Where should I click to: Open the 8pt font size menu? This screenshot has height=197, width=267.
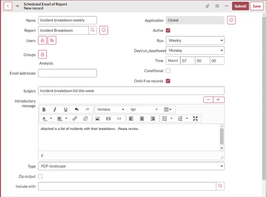tap(144, 109)
